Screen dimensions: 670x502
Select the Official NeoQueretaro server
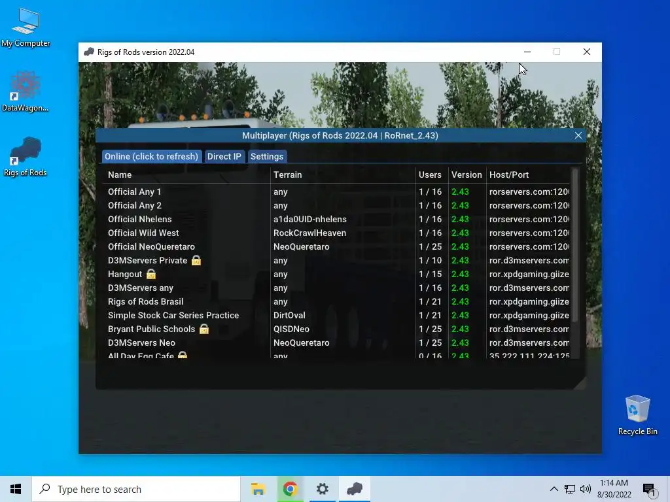pos(338,246)
